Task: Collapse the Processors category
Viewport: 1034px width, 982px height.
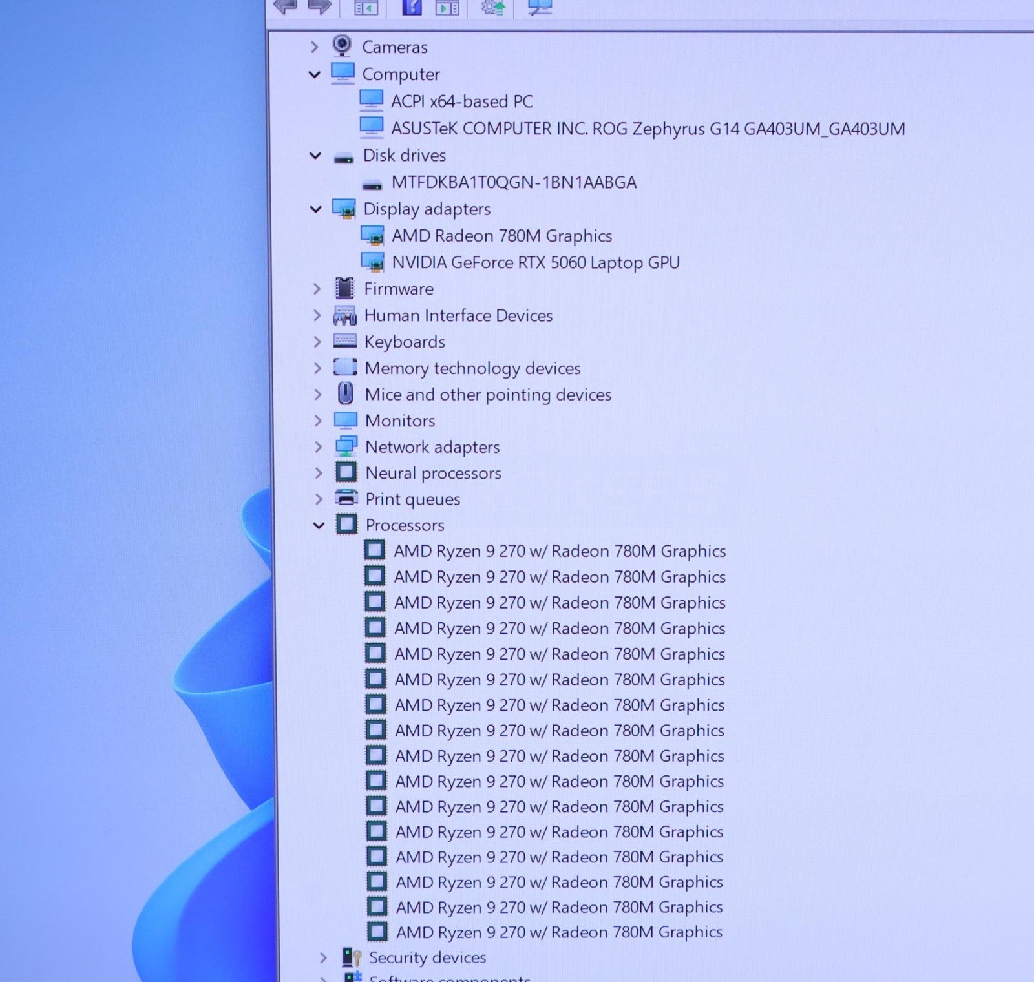Action: 319,525
